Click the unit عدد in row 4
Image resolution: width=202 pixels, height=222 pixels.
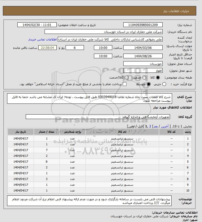coord(72,156)
